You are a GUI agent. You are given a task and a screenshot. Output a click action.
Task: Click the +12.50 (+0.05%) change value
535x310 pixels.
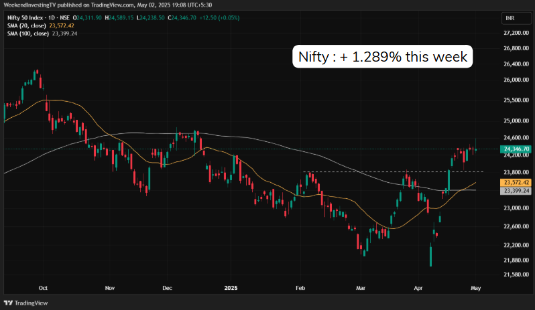(219, 17)
